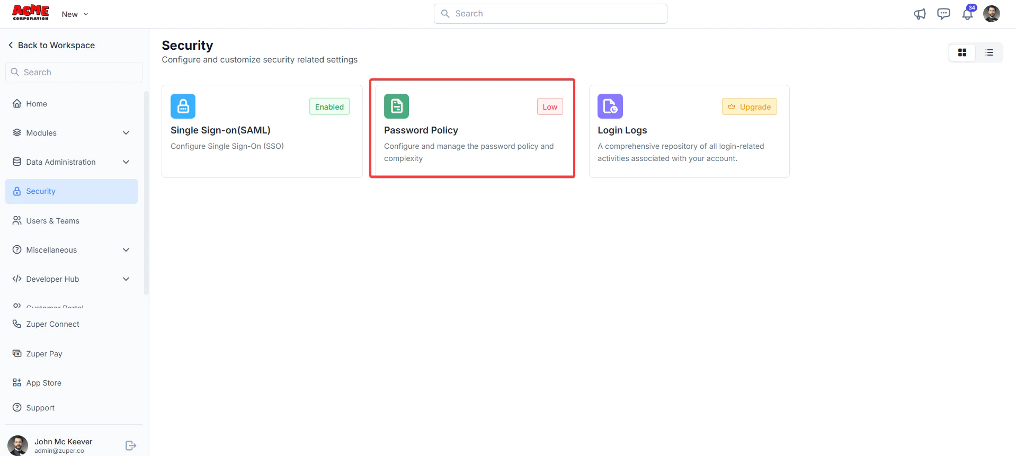This screenshot has height=456, width=1016.
Task: Click the Developer Hub code icon
Action: point(17,279)
